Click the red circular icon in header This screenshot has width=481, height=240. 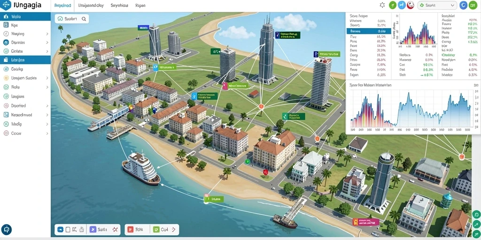point(411,5)
